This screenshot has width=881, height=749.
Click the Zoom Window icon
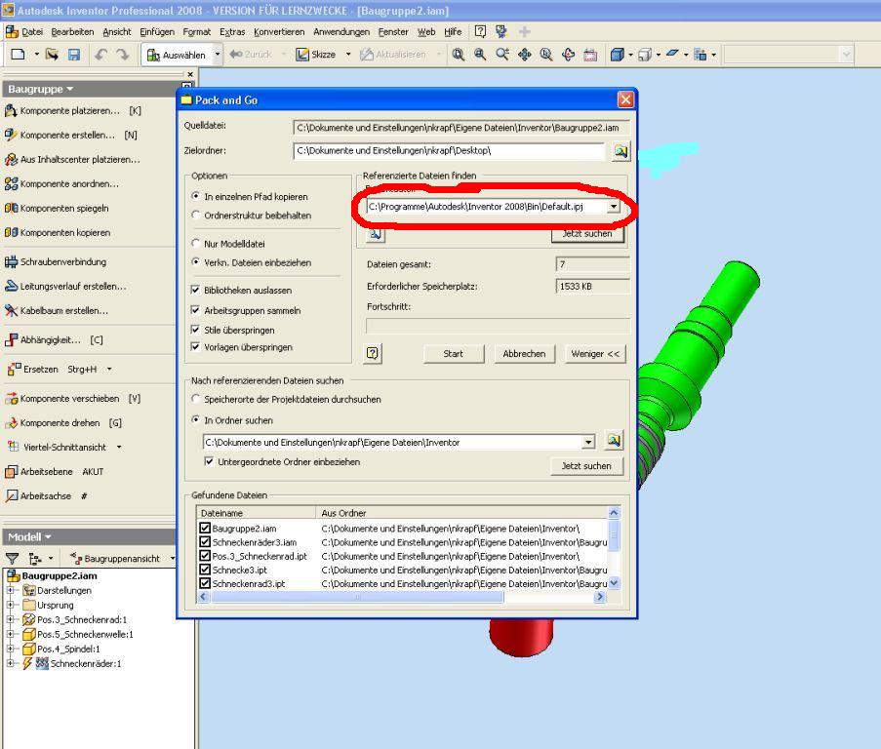click(480, 55)
